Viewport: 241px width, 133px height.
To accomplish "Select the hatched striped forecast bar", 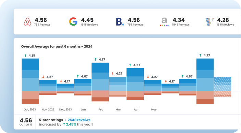I will pos(223,87).
